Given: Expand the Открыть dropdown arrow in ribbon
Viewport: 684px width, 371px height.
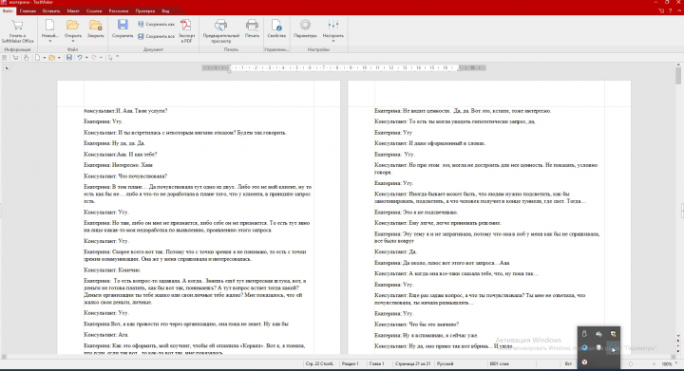Looking at the screenshot, I should (73, 42).
